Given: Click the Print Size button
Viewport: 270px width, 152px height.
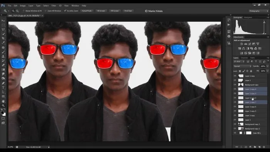Looking at the screenshot, I should [128, 11].
